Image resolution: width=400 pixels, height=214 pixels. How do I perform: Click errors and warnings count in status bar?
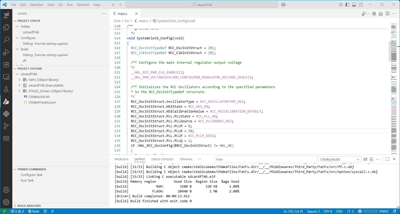coord(17,211)
